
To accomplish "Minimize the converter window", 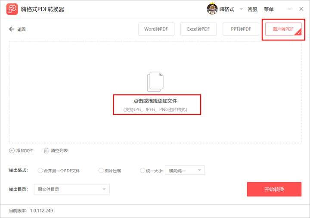I will [289, 9].
